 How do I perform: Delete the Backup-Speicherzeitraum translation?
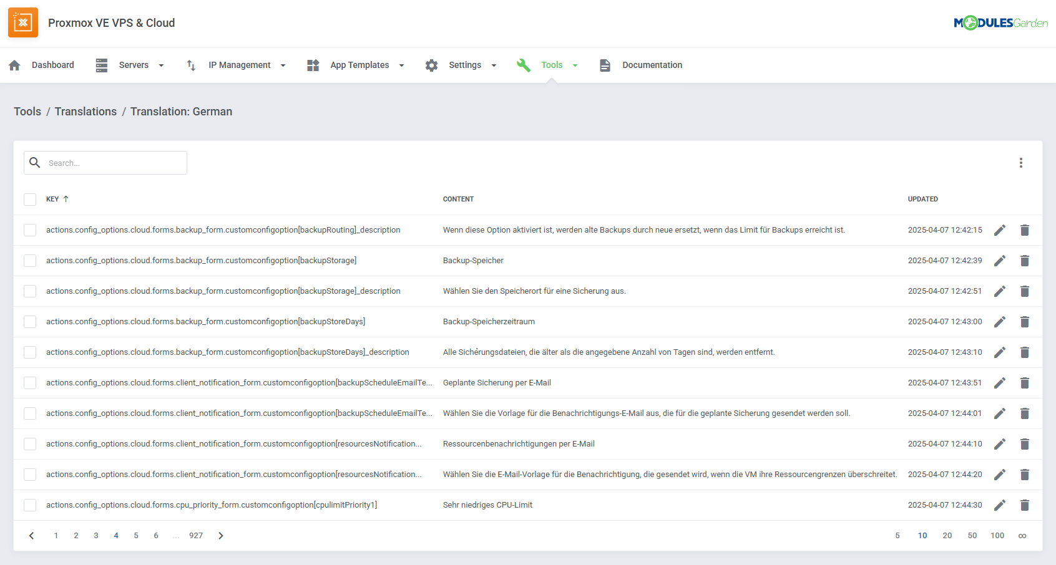(1025, 322)
